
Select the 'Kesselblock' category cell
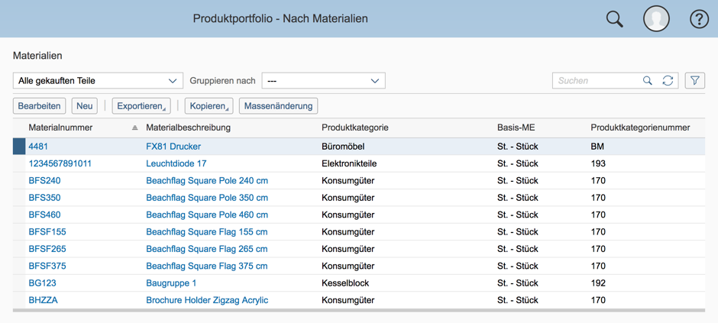pos(345,283)
